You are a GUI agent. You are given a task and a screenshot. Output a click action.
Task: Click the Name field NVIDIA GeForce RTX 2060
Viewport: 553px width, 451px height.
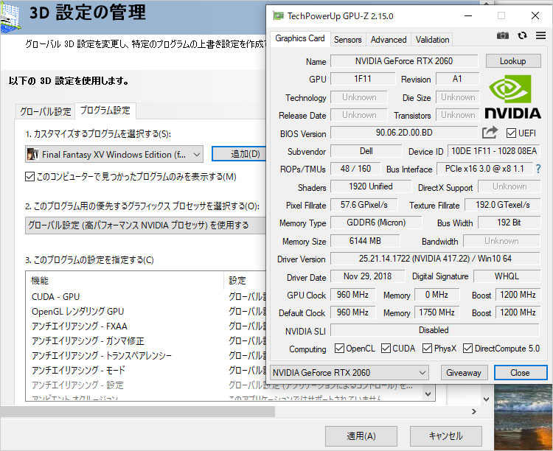[404, 61]
